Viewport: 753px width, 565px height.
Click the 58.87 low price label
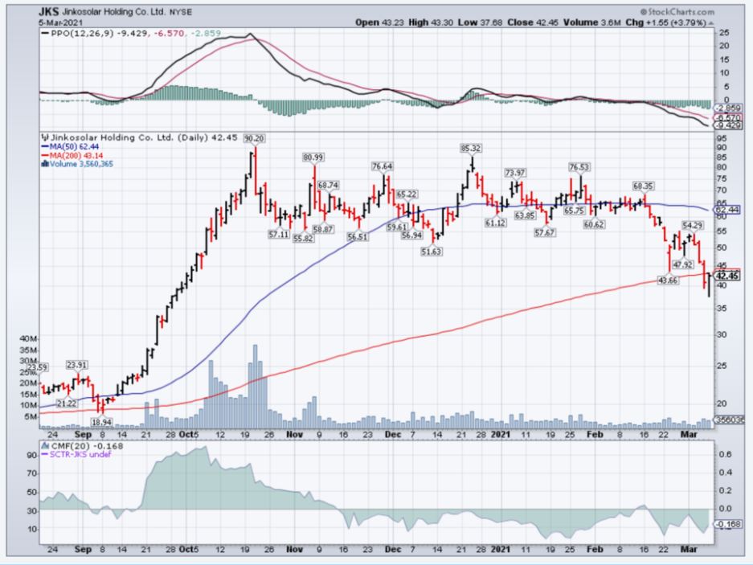323,229
